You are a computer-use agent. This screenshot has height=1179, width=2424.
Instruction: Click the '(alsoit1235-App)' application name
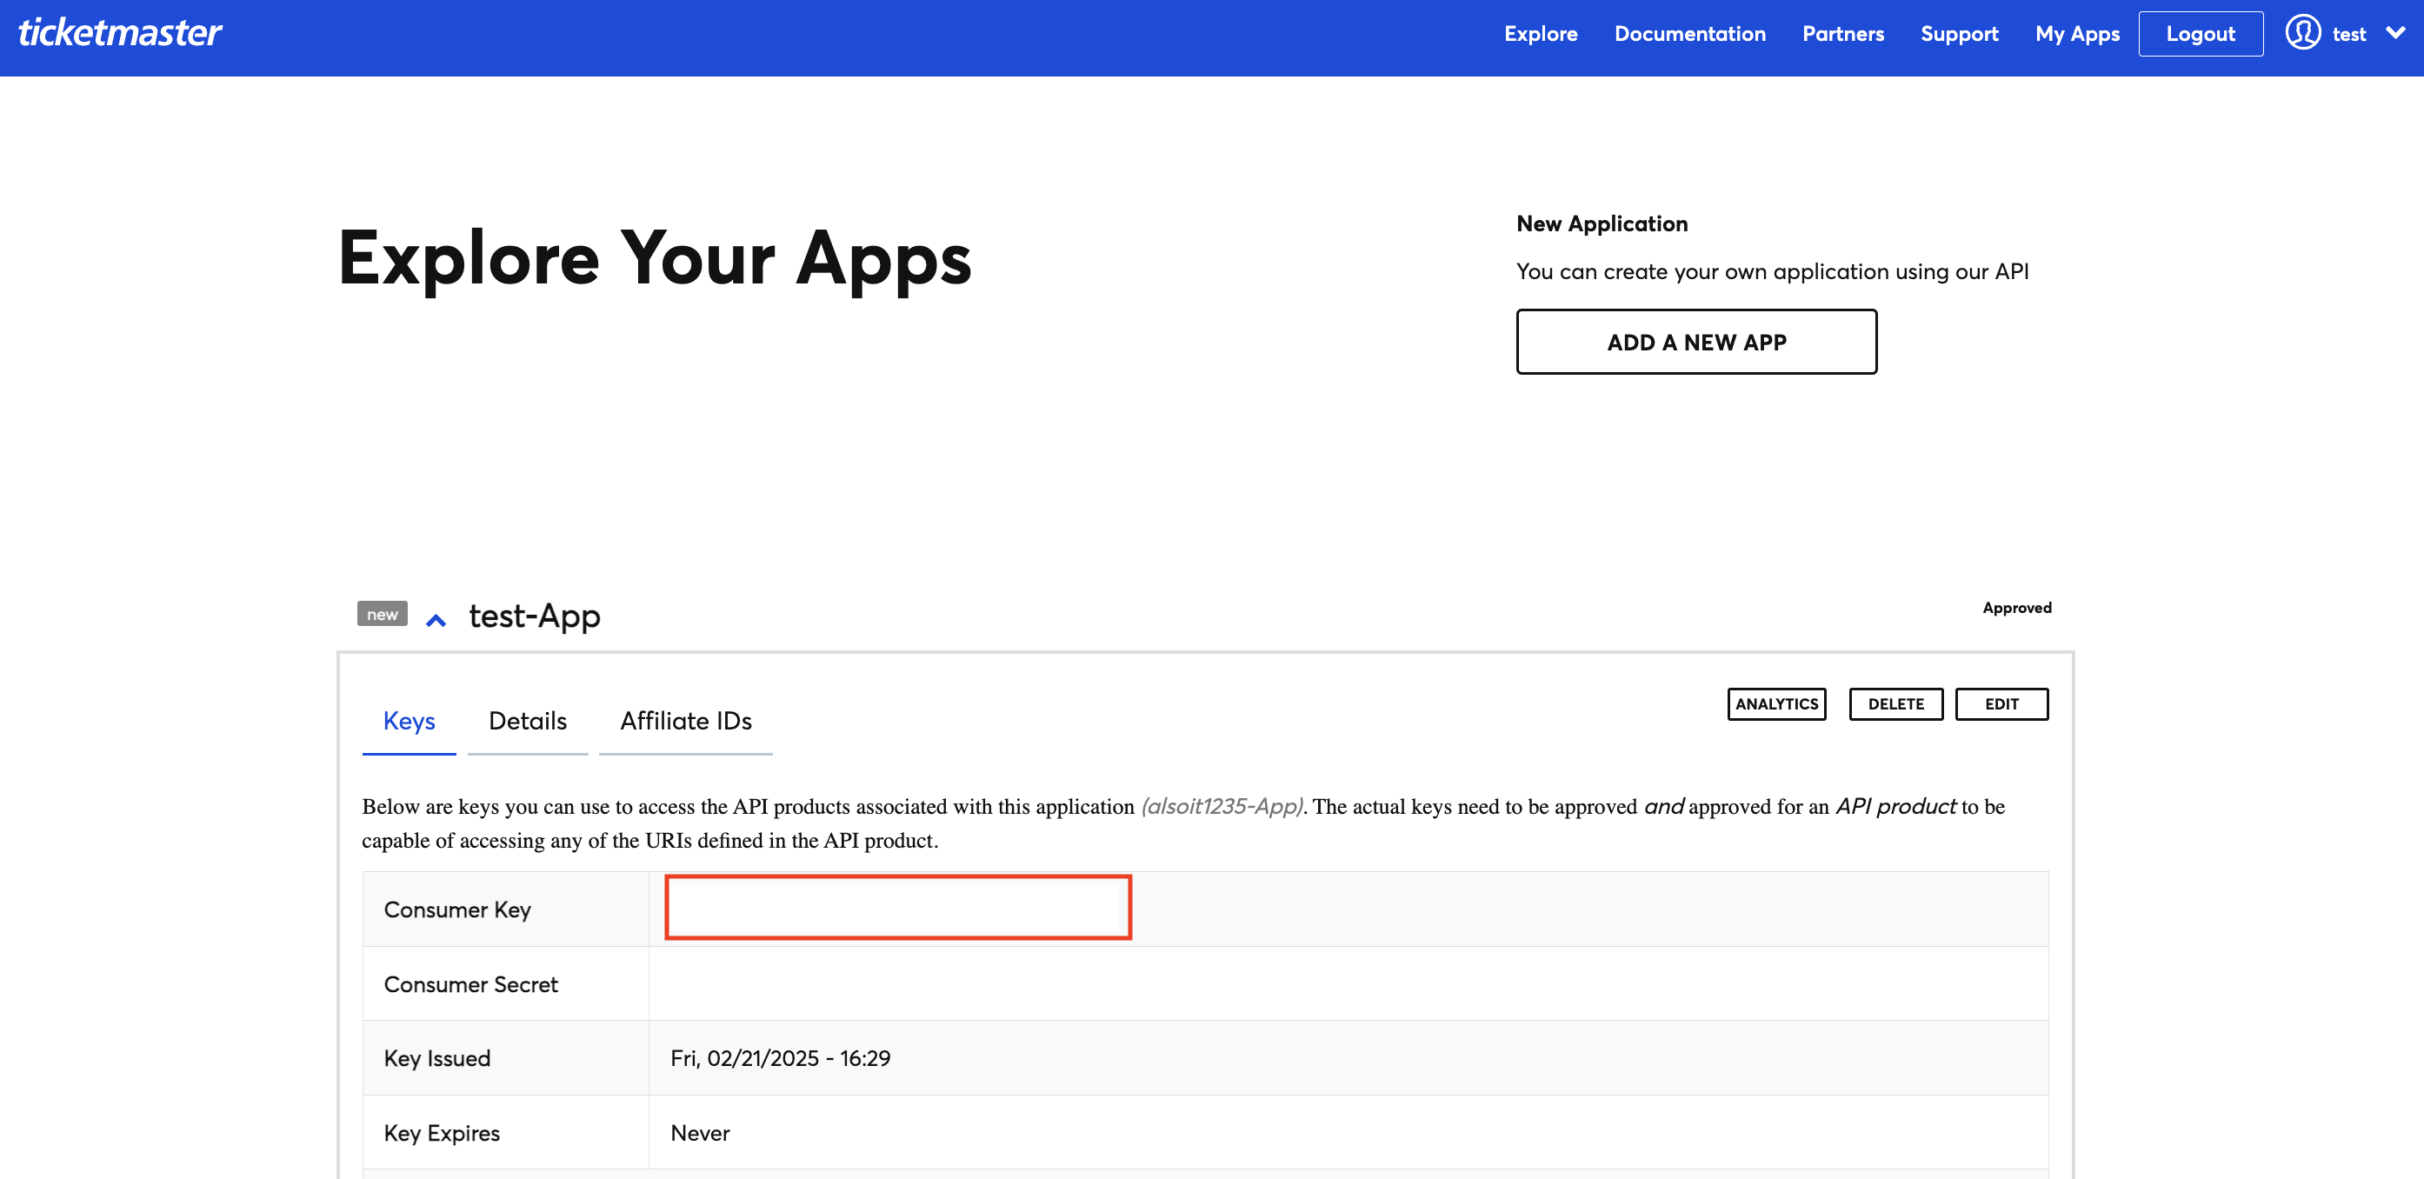pyautogui.click(x=1221, y=806)
